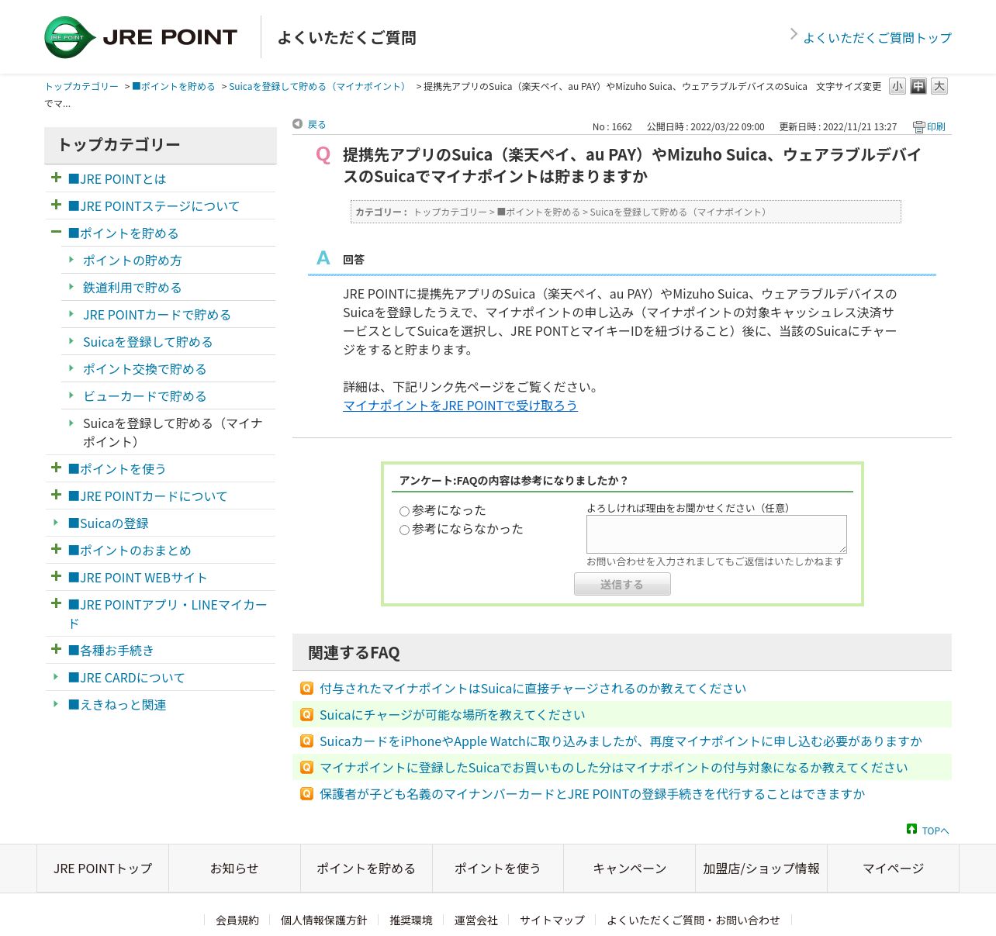Open 会員規約 footer link
The image size is (996, 936).
point(237,920)
